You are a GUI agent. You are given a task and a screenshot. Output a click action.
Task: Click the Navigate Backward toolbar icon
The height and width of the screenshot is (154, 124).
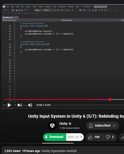tap(5, 10)
